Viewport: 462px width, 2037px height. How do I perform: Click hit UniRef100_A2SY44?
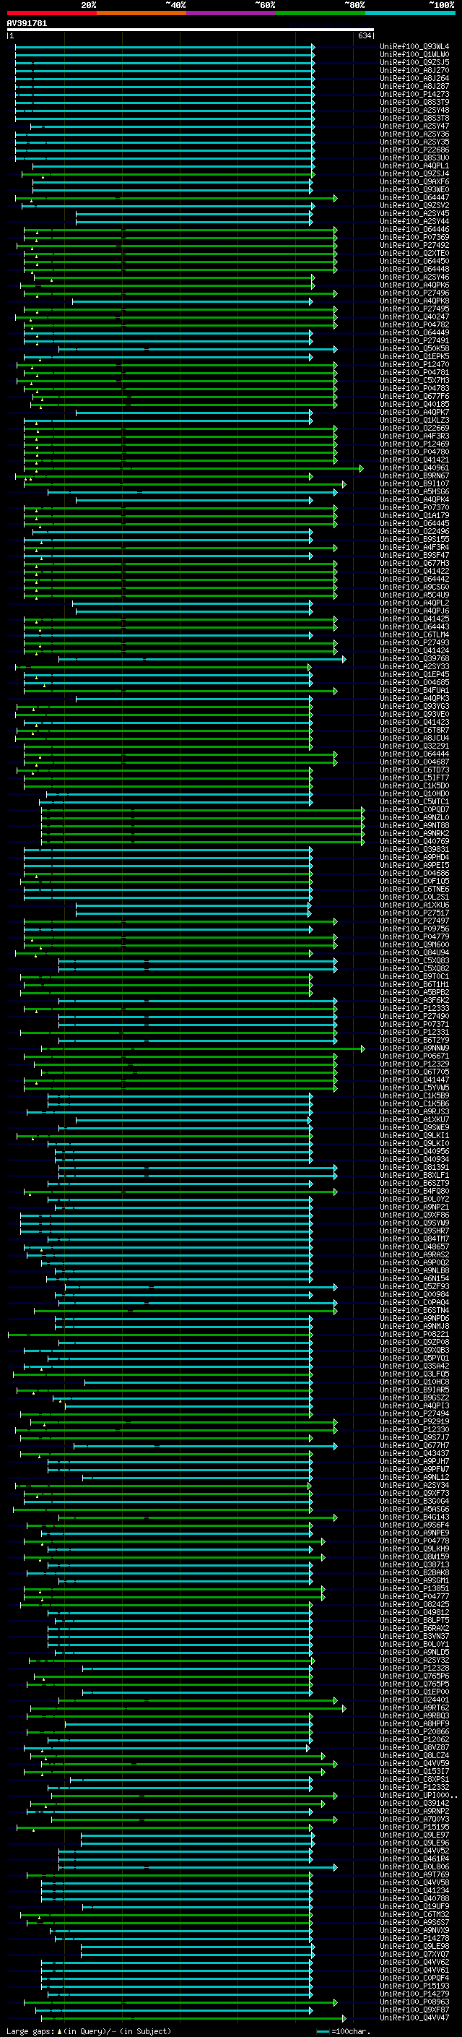414,223
